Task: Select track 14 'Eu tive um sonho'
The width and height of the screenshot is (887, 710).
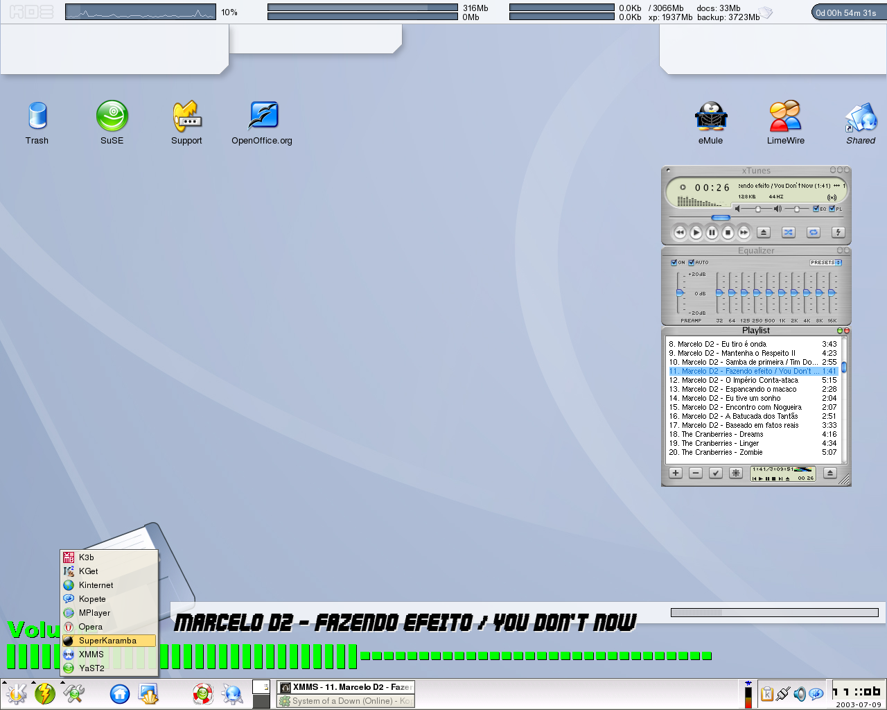Action: [753, 398]
